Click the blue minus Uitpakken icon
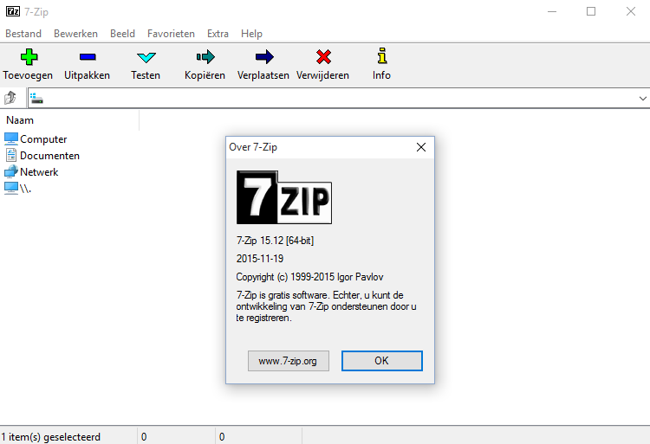 tap(87, 58)
